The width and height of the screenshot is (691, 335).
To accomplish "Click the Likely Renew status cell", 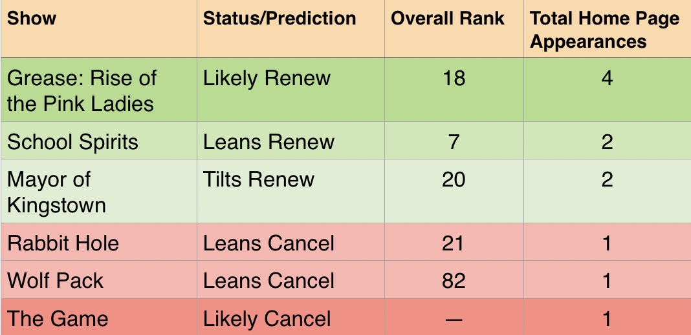I will (291, 90).
